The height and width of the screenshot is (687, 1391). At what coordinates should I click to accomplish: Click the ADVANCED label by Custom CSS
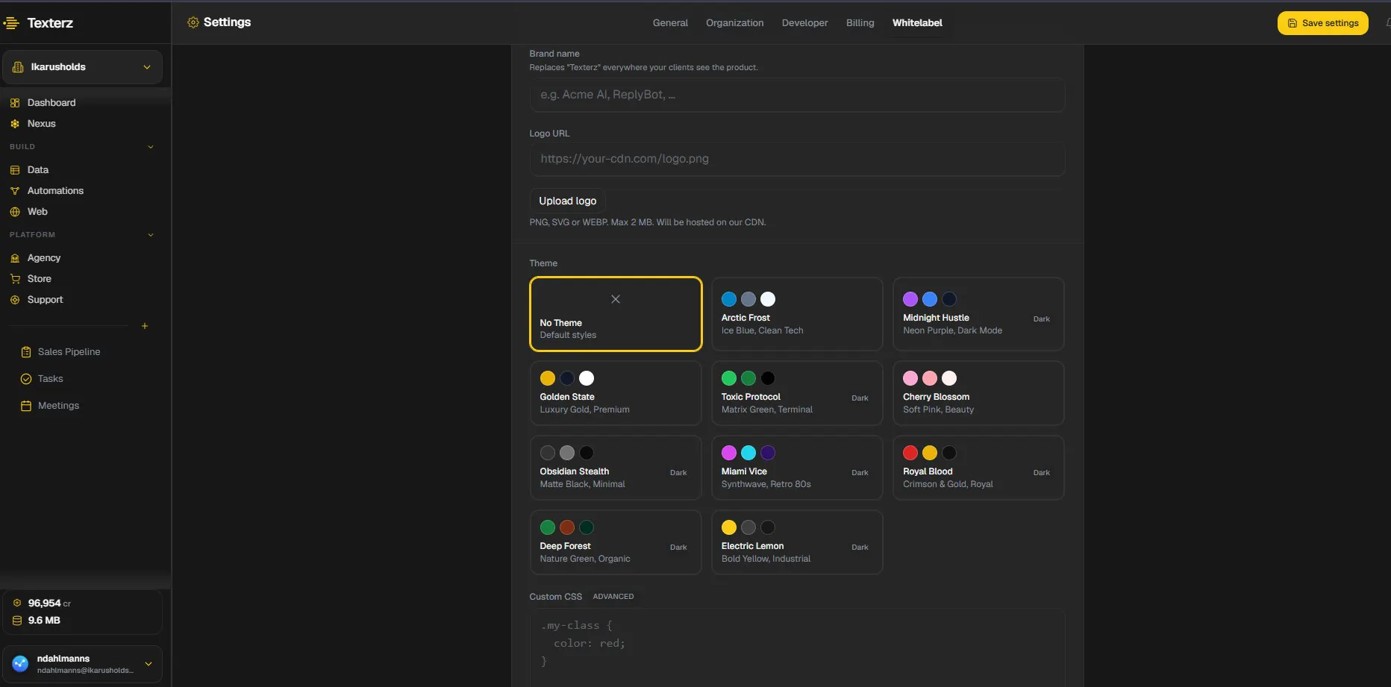[x=613, y=597]
